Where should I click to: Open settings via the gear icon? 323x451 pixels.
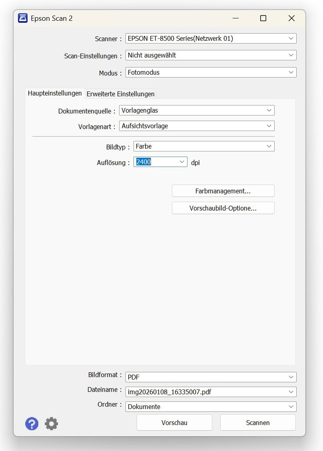[51, 423]
